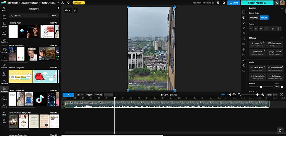Open the Transcript panel in the sidebar

4,50
